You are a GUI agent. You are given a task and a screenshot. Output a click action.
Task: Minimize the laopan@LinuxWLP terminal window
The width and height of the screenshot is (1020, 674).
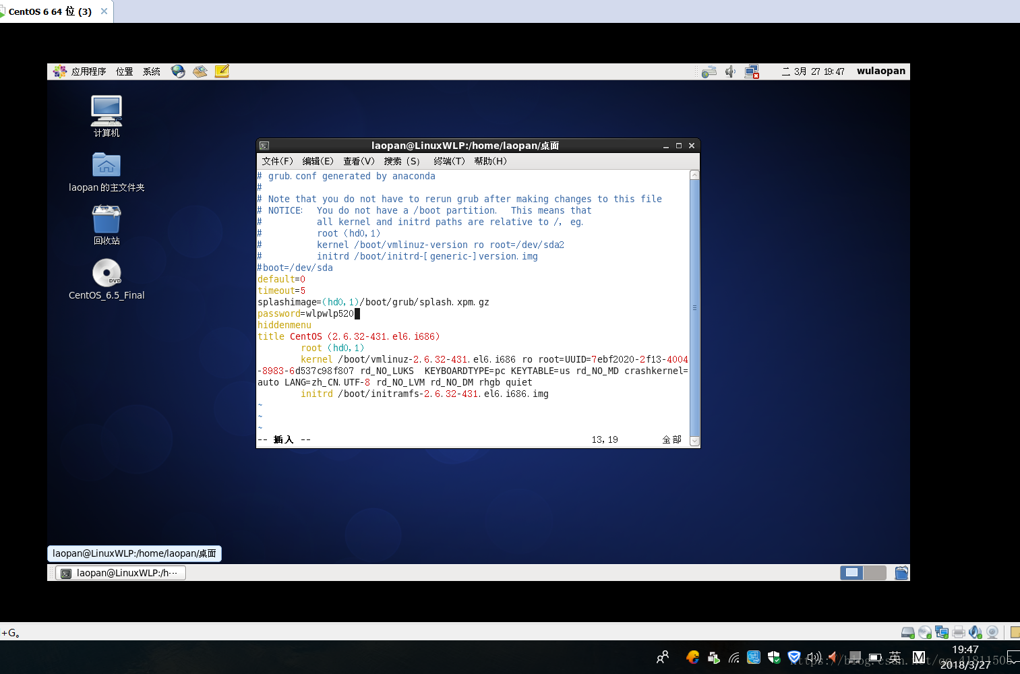pos(666,146)
